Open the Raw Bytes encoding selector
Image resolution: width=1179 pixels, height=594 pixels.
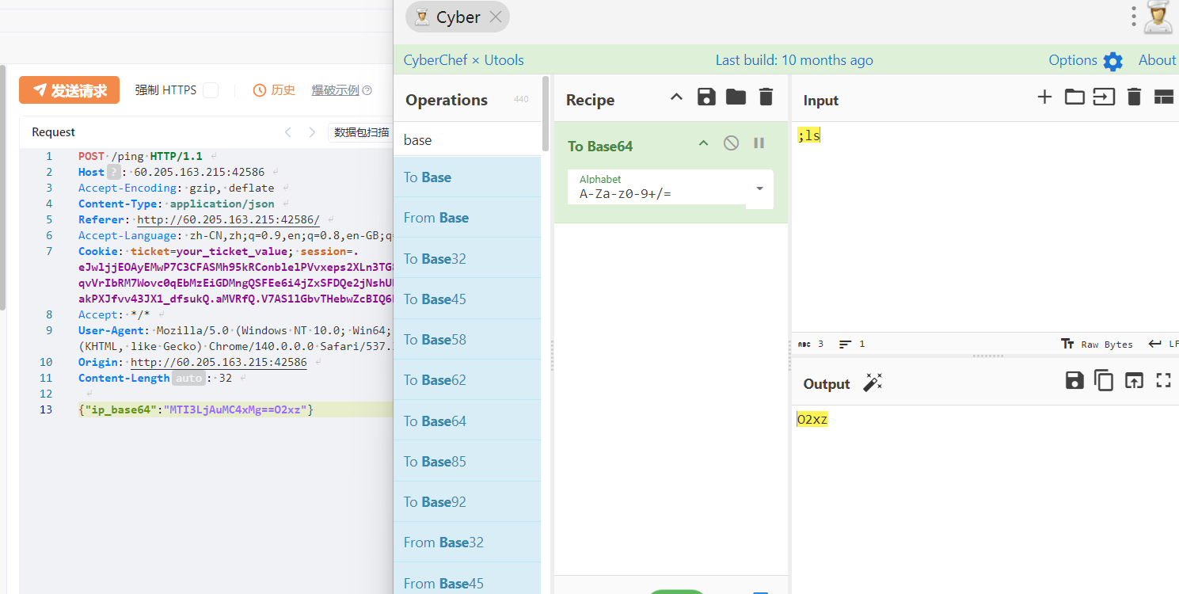pos(1097,344)
